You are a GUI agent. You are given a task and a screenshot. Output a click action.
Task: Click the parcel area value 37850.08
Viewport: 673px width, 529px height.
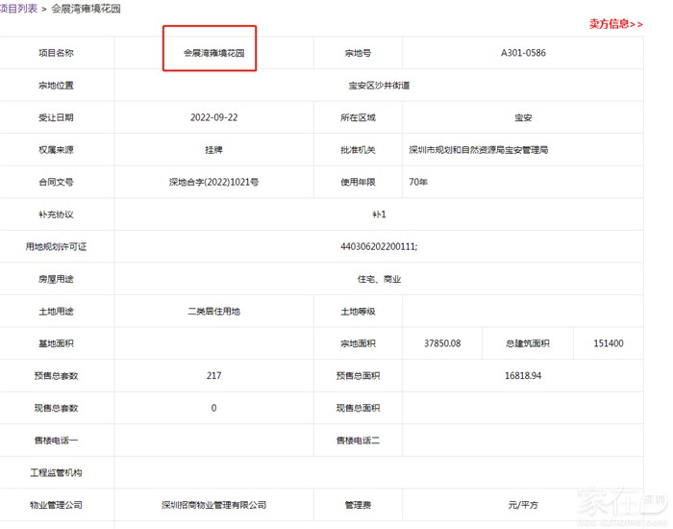click(x=442, y=343)
